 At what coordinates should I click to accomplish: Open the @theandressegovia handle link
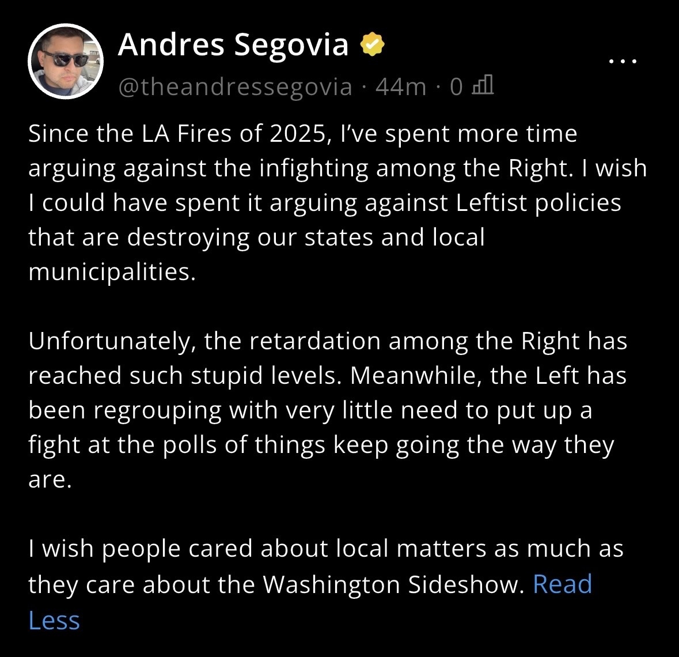[x=235, y=86]
